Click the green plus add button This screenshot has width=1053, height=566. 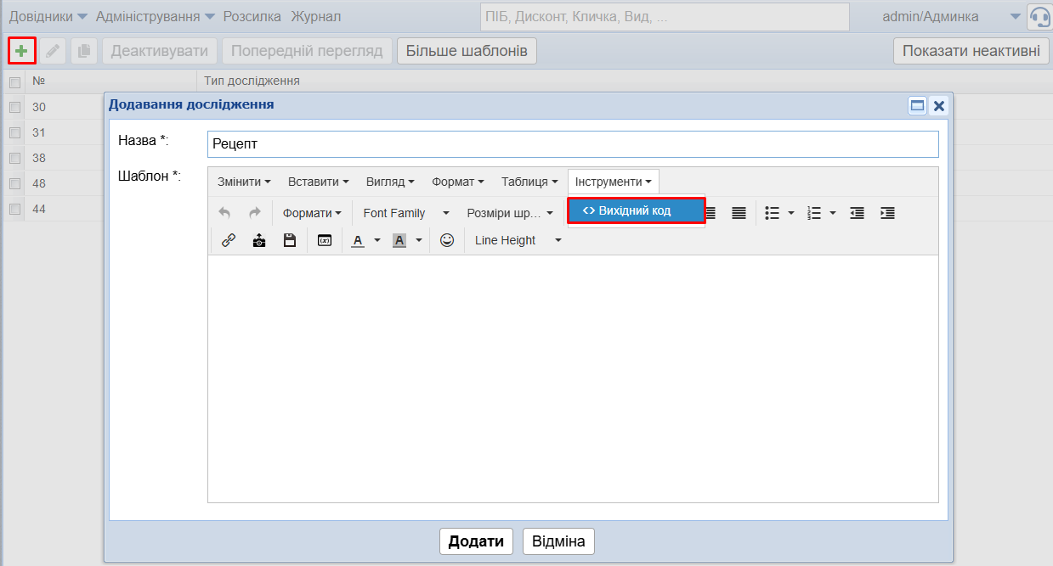(x=21, y=51)
